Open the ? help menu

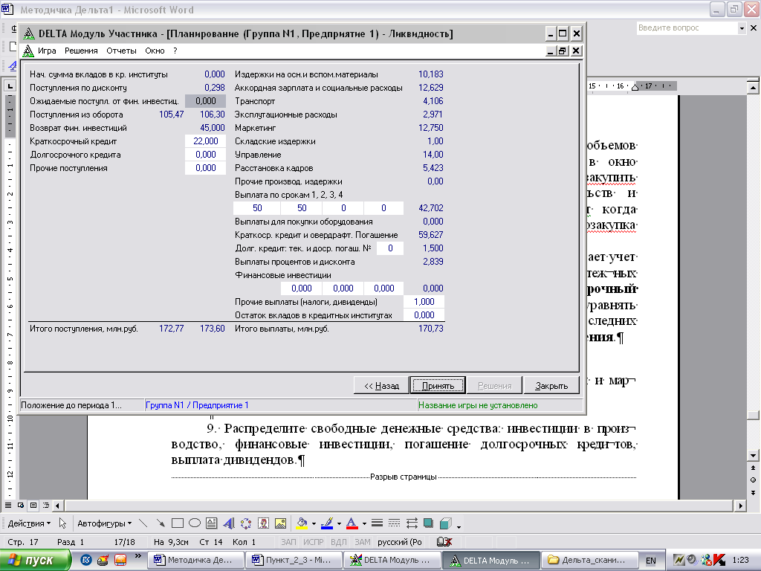pyautogui.click(x=175, y=51)
